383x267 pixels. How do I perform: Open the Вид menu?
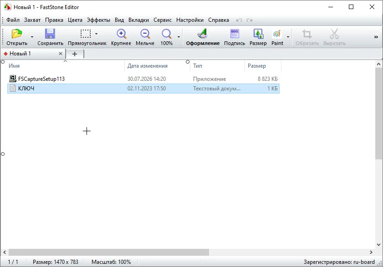click(x=119, y=20)
